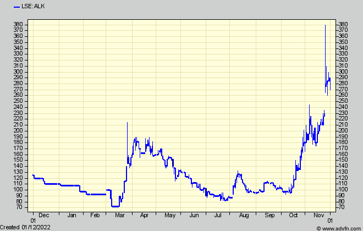
Task: Select the Oct label on x-axis
Action: tap(294, 216)
